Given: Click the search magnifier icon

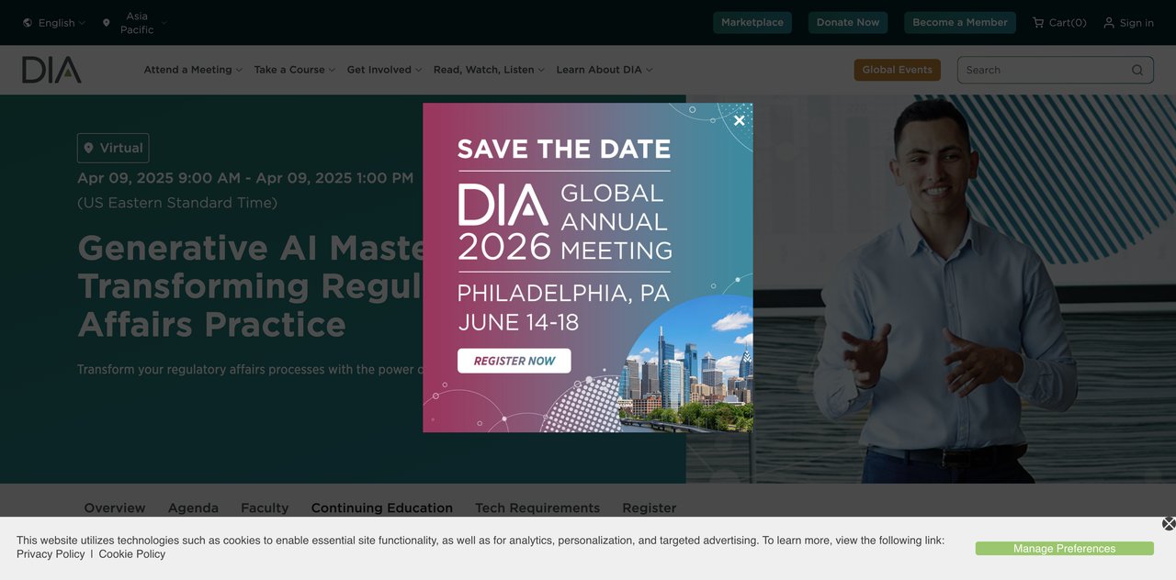Looking at the screenshot, I should (1137, 70).
